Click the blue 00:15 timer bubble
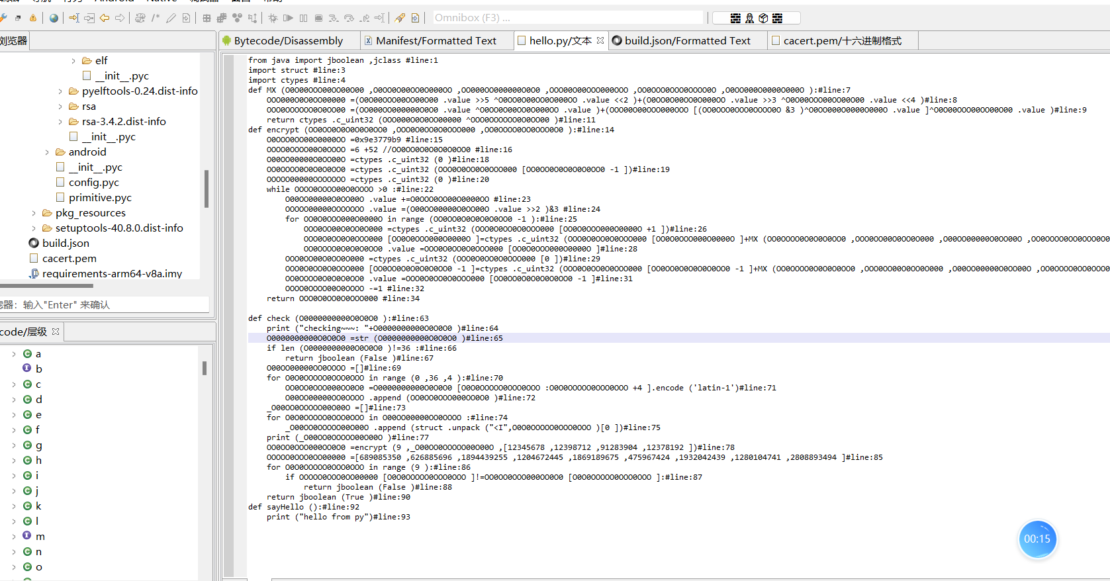 click(x=1037, y=539)
